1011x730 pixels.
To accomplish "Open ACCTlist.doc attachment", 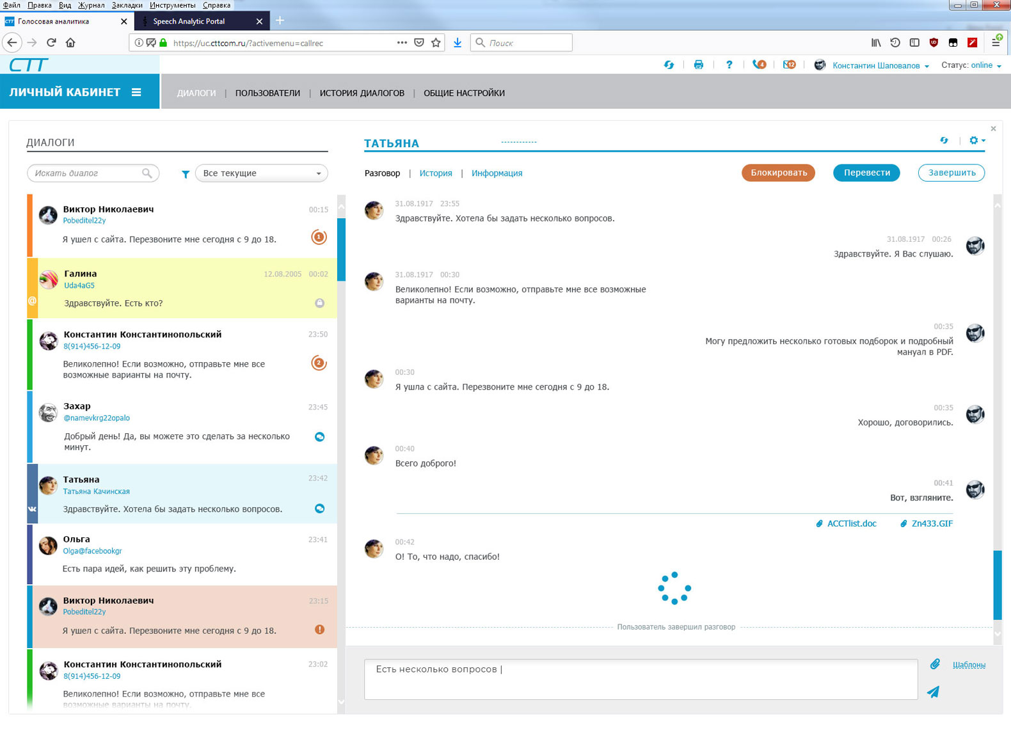I will click(846, 523).
